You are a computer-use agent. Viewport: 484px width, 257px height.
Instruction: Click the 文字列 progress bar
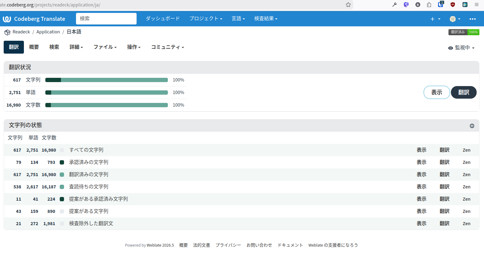coord(107,80)
